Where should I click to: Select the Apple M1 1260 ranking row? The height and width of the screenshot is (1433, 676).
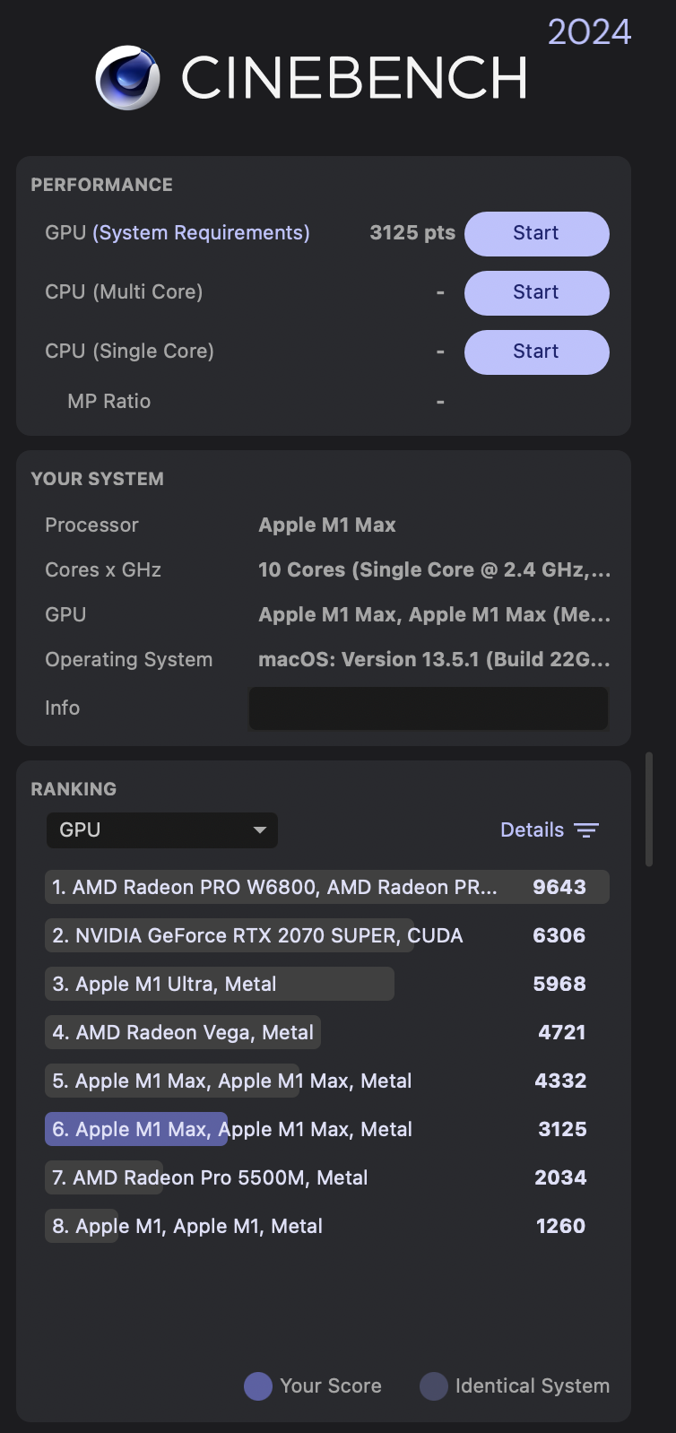point(327,1226)
